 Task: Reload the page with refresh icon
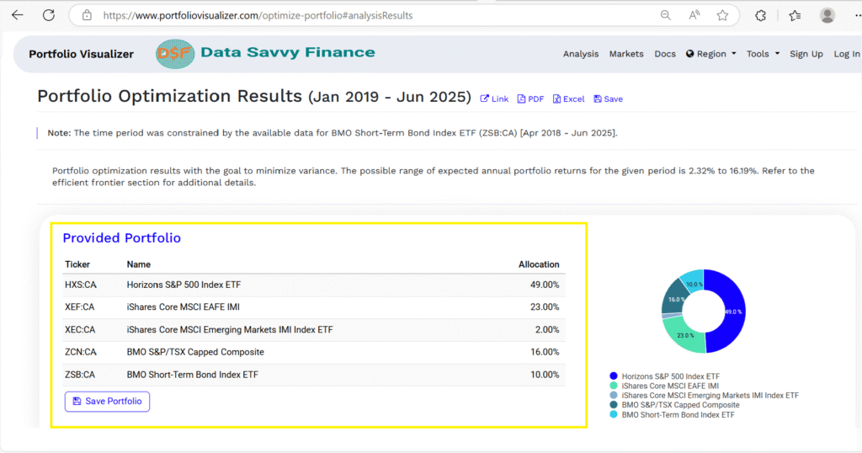(49, 15)
